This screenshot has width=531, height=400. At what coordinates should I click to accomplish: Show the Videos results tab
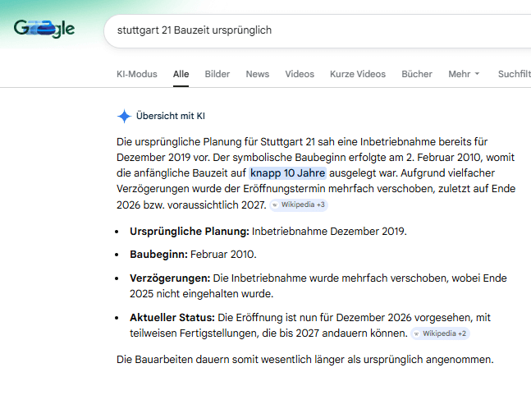tap(300, 74)
